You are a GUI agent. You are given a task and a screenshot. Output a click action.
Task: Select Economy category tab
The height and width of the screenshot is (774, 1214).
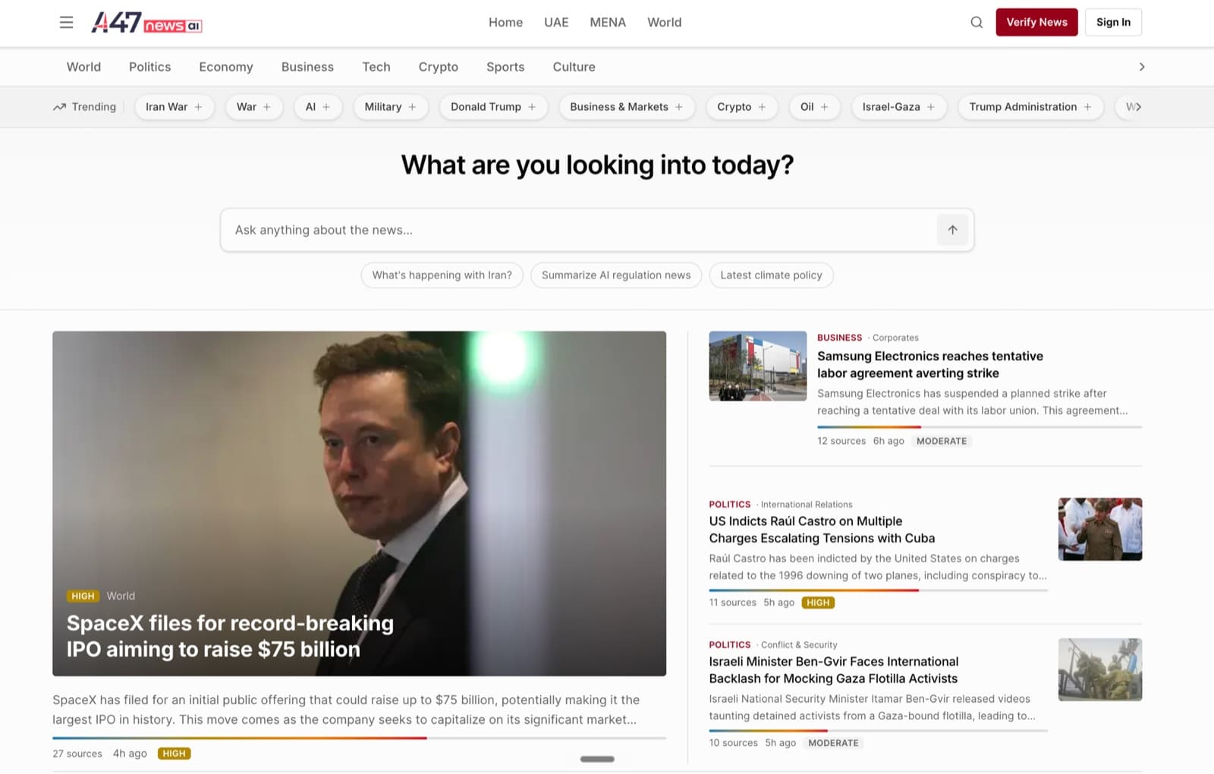[x=226, y=67]
